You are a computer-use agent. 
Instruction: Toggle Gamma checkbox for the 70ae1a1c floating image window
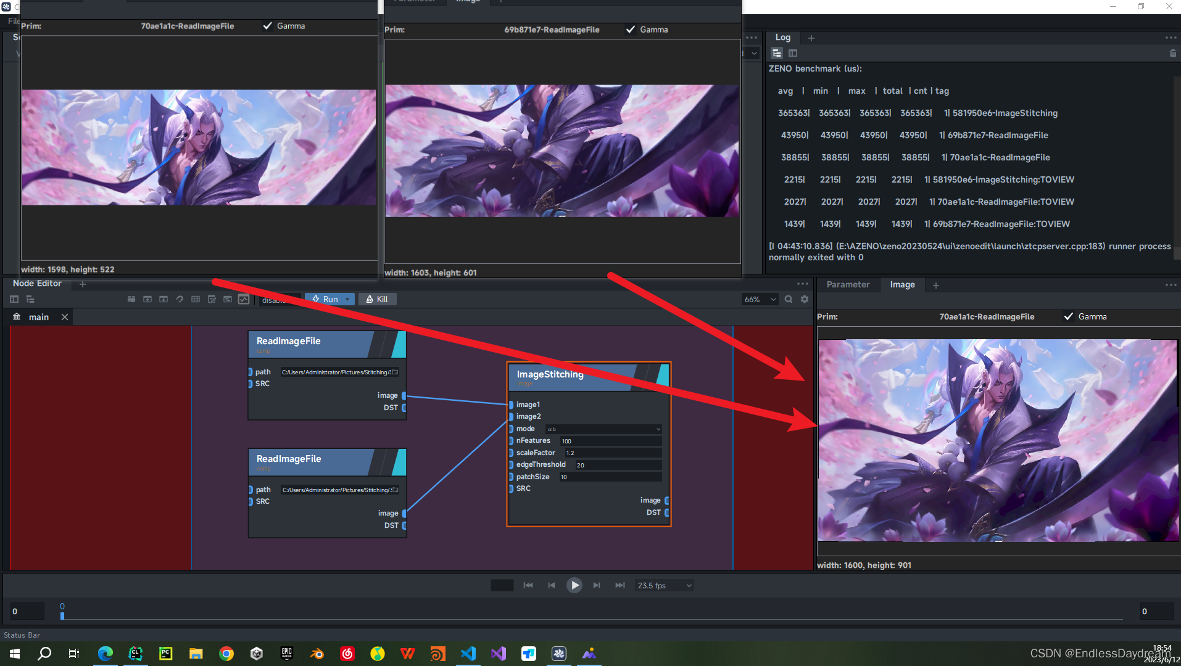pyautogui.click(x=267, y=26)
